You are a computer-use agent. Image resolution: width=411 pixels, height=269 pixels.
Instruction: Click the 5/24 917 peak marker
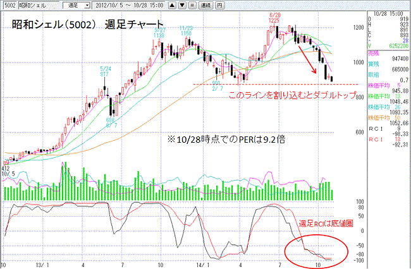coord(106,71)
